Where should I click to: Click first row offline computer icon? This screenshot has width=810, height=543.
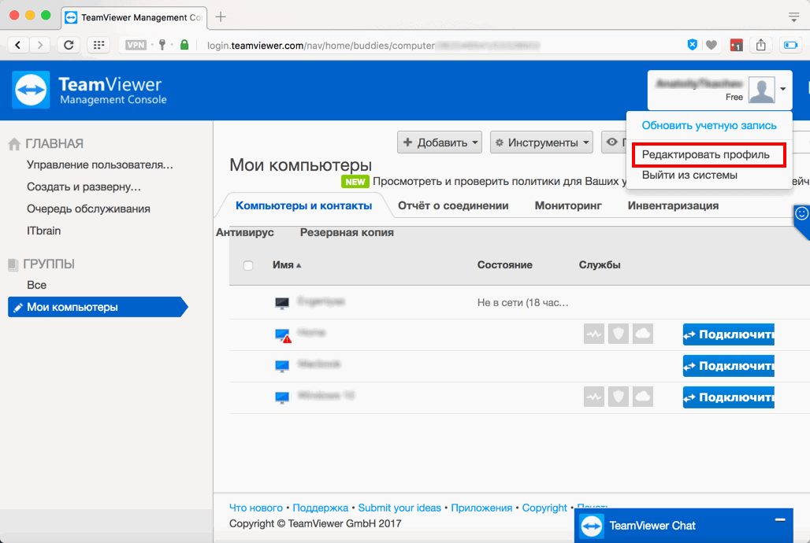coord(282,303)
